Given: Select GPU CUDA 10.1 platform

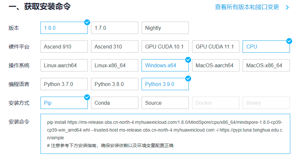Looking at the screenshot, I should [165, 47].
